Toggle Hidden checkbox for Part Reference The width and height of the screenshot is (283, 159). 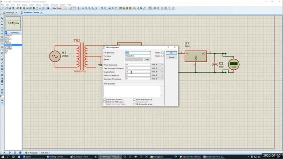coord(162,53)
